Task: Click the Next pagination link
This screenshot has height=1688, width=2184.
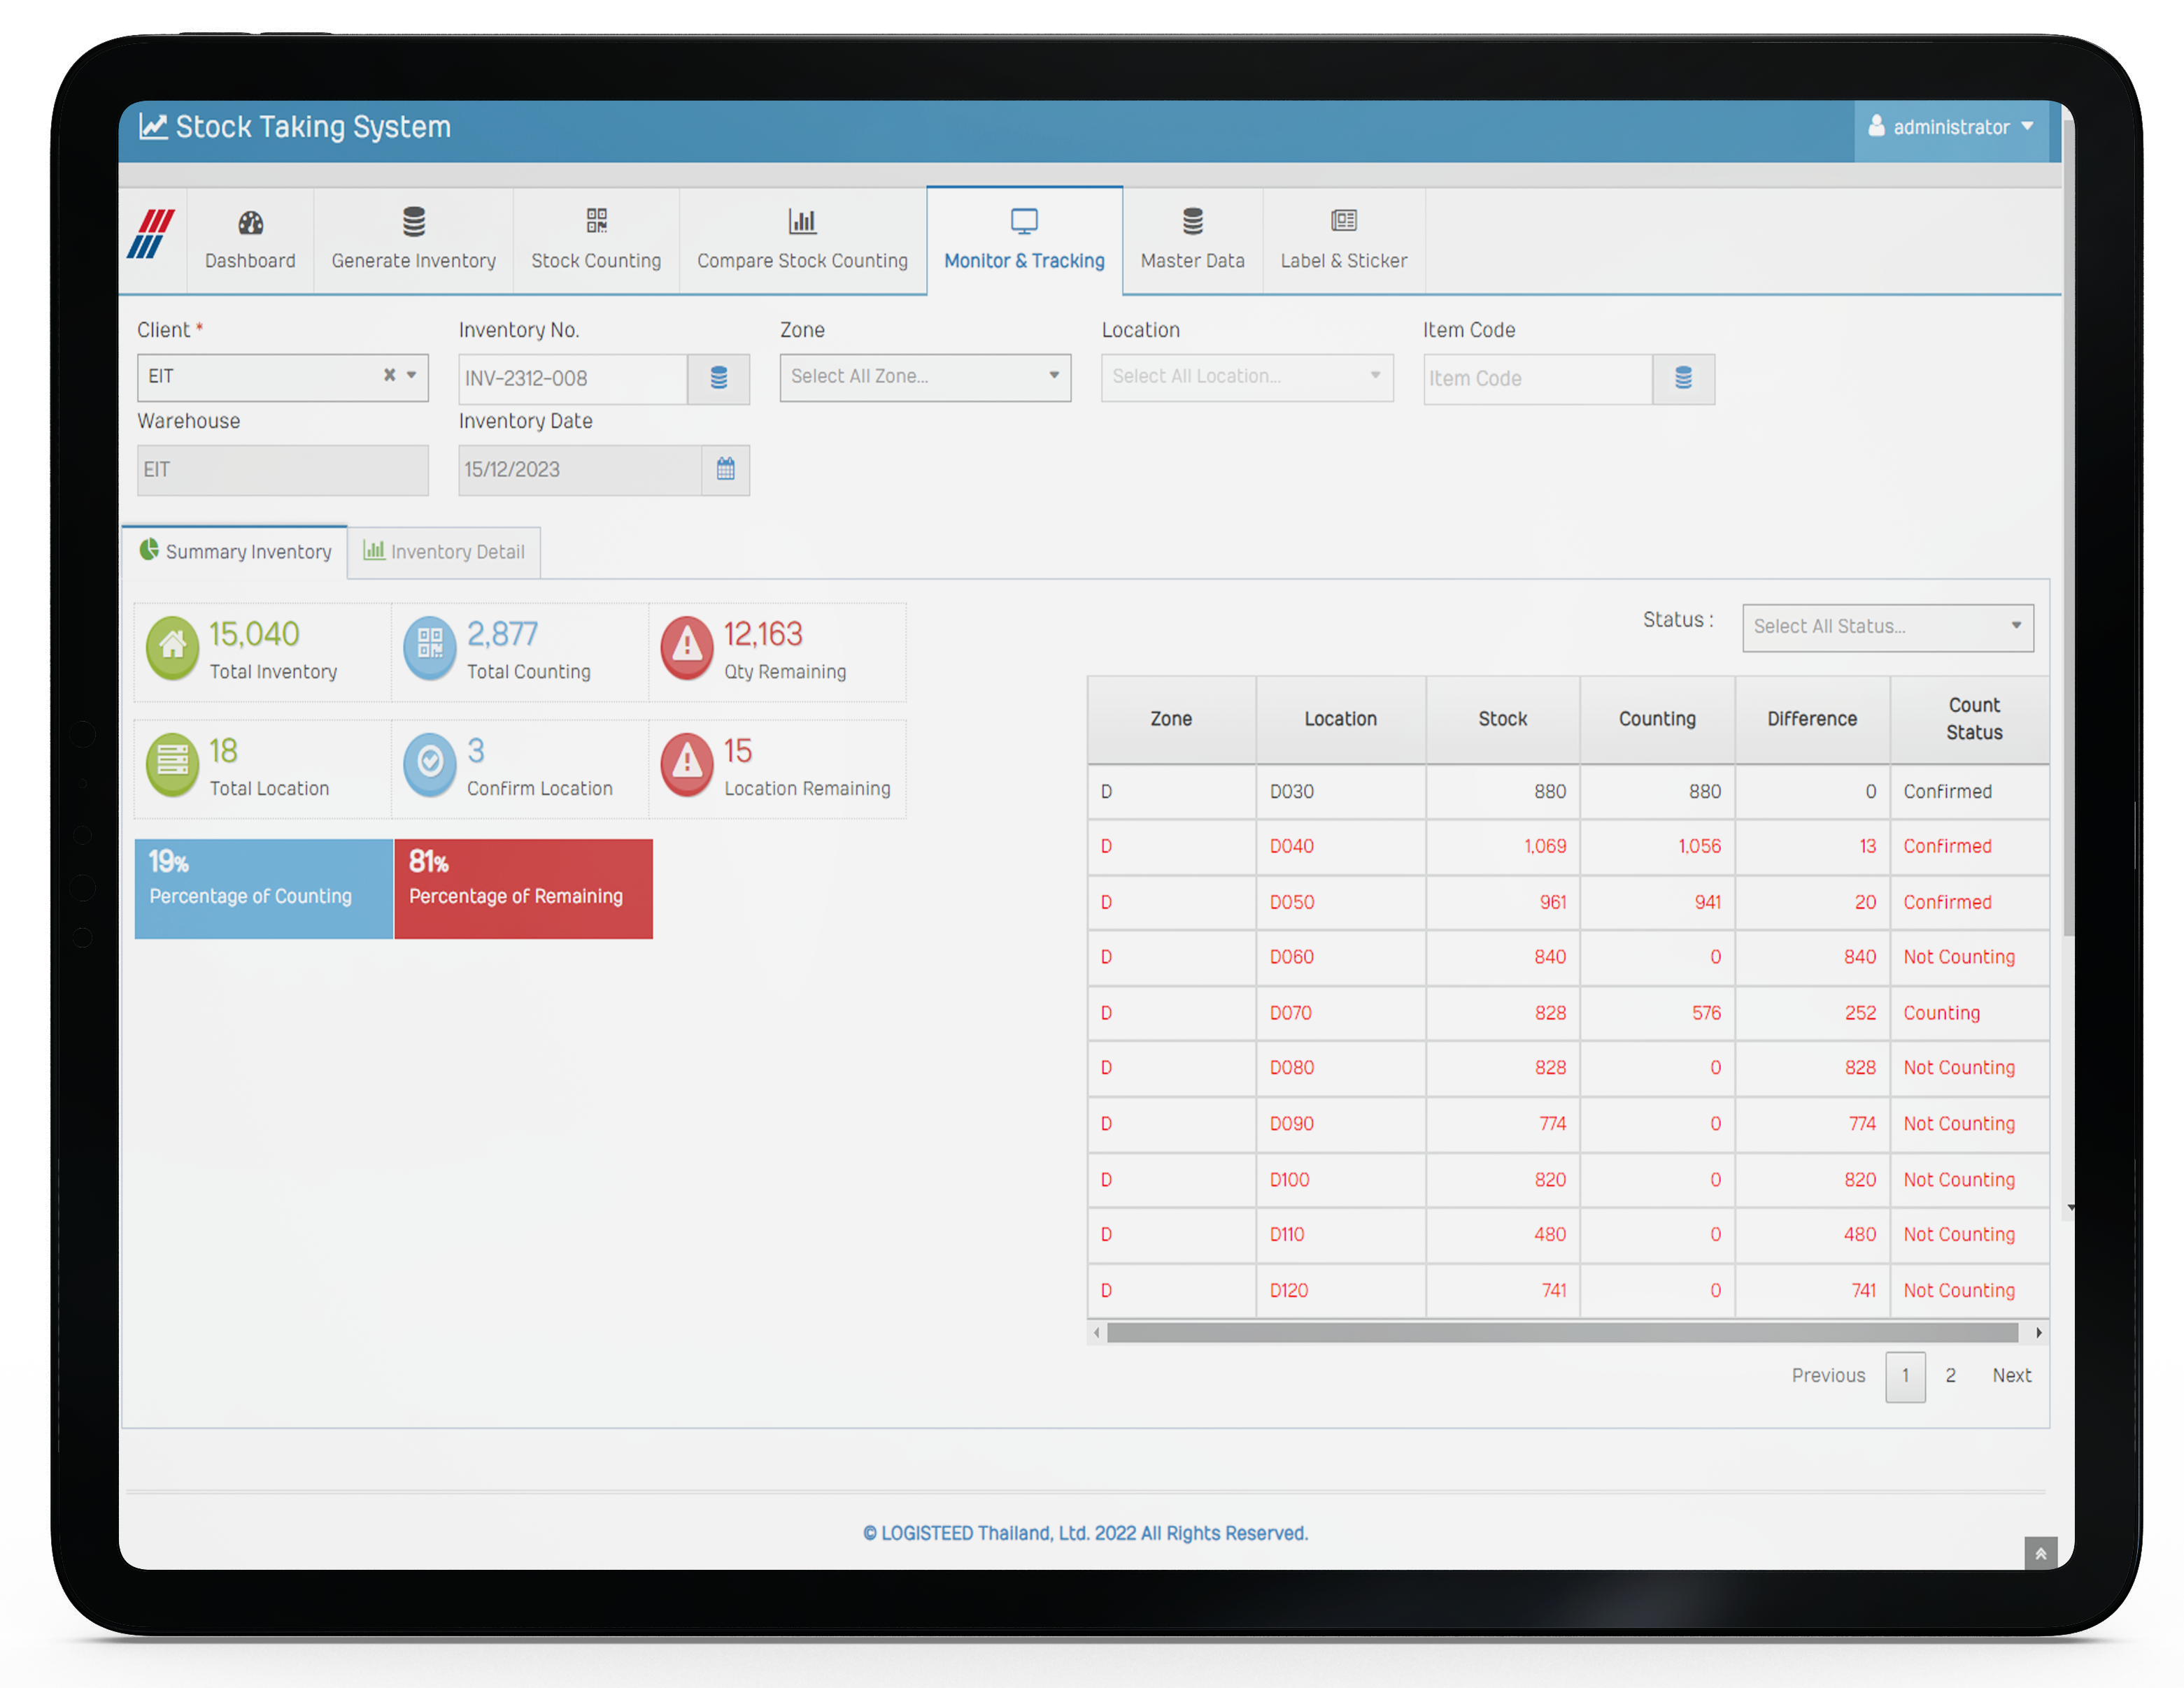Action: (2011, 1375)
